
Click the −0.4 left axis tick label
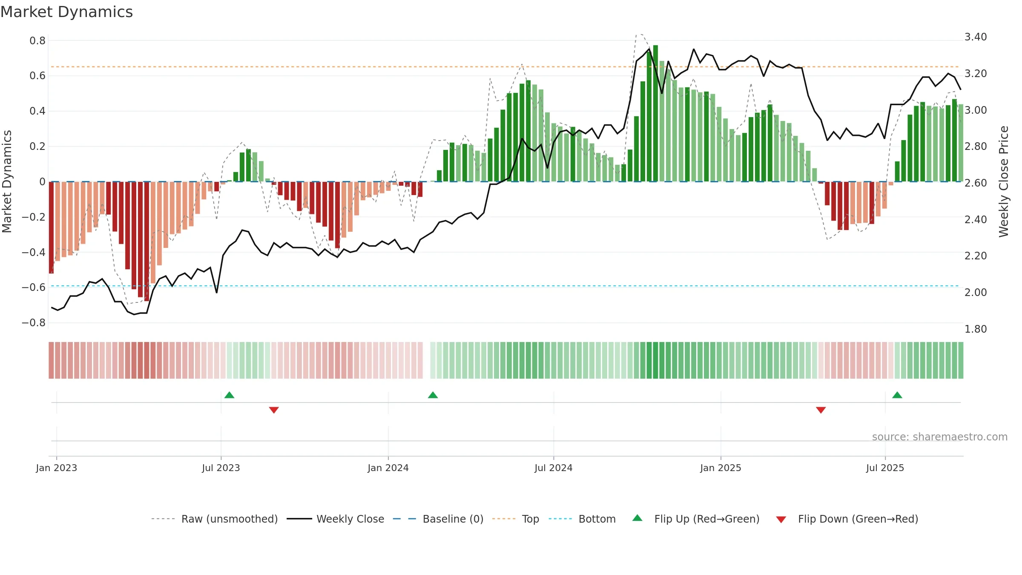34,252
